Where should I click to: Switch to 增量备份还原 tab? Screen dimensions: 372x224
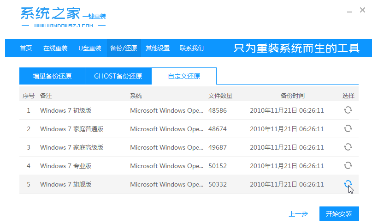(x=52, y=76)
